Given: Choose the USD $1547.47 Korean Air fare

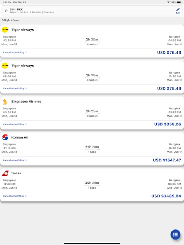Looking at the screenshot, I should [x=167, y=160].
